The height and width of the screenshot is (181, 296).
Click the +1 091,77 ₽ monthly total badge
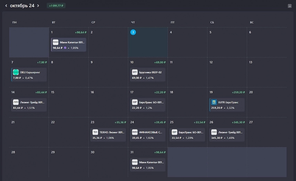point(56,6)
